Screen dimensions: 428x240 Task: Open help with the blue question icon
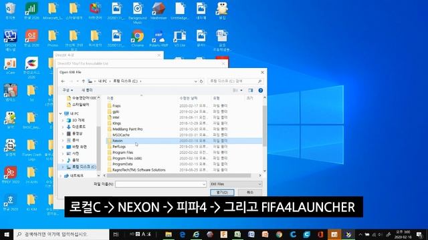click(x=261, y=90)
